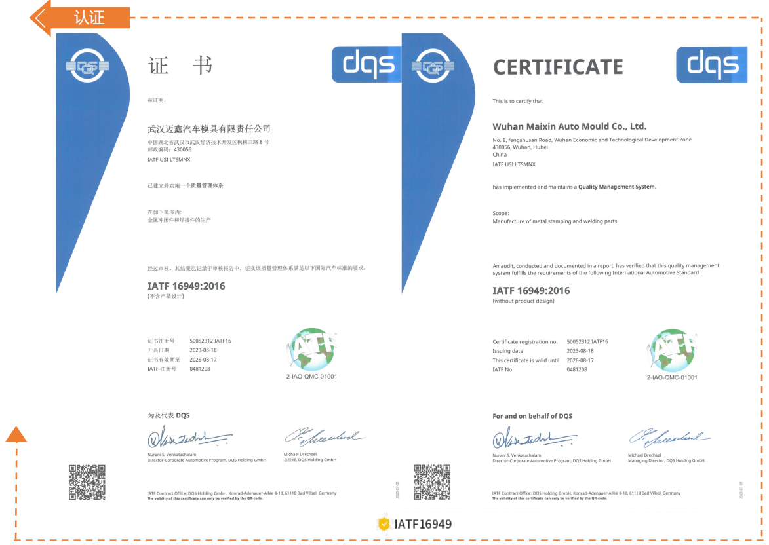769x545 pixels.
Task: Click the round DQS emblem on Chinese certificate
Action: pyautogui.click(x=87, y=66)
